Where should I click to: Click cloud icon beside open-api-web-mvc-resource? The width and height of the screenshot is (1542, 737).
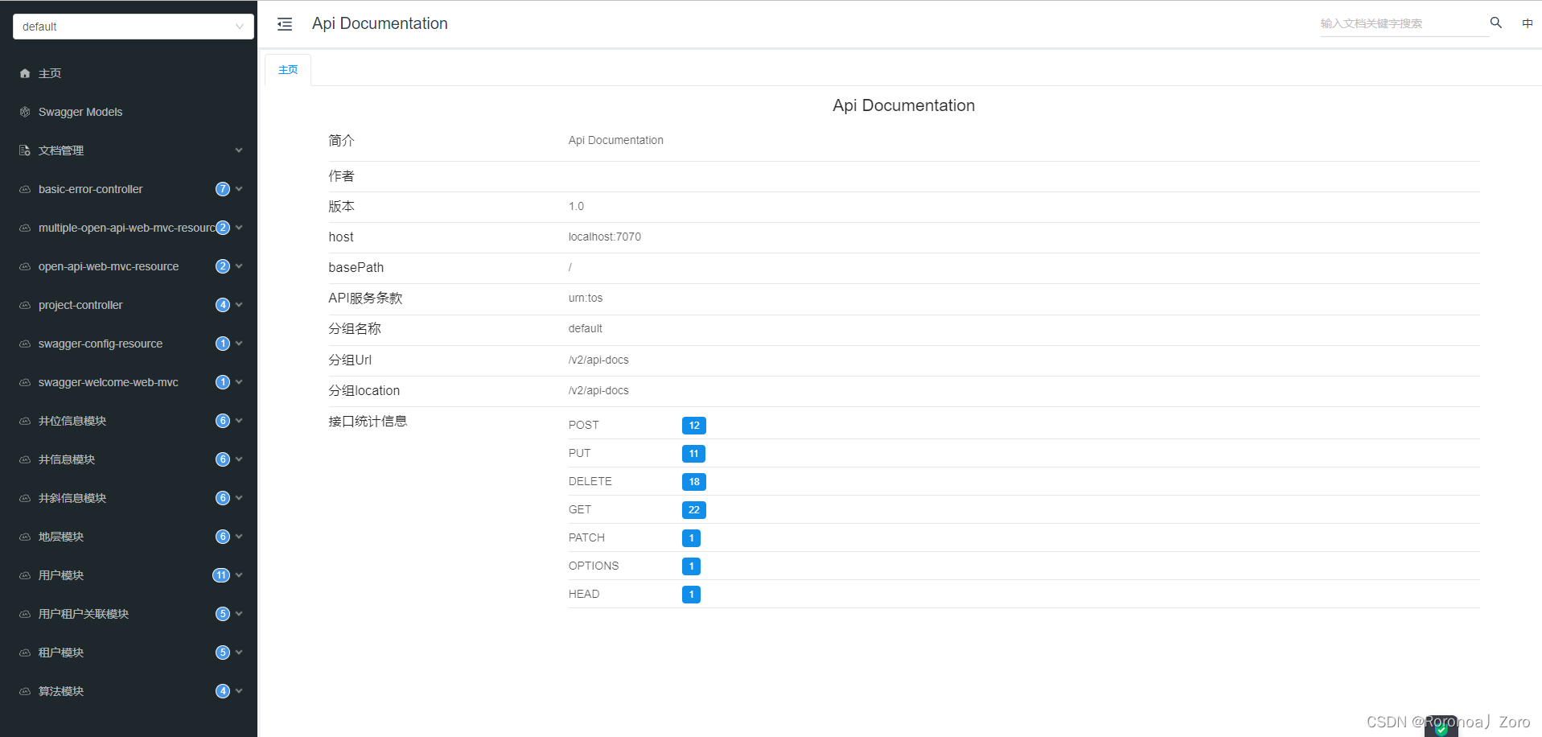(x=25, y=266)
